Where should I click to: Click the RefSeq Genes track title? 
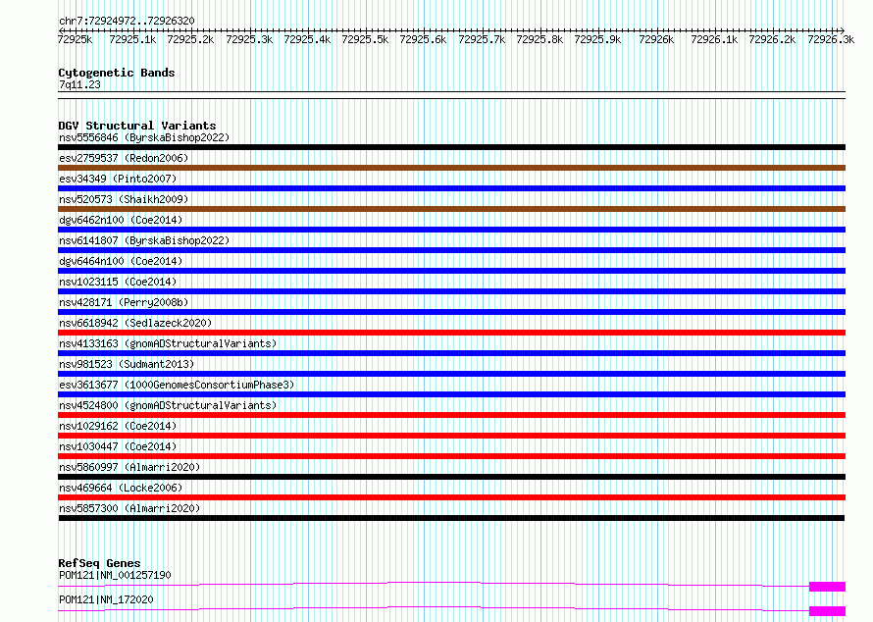pyautogui.click(x=99, y=563)
